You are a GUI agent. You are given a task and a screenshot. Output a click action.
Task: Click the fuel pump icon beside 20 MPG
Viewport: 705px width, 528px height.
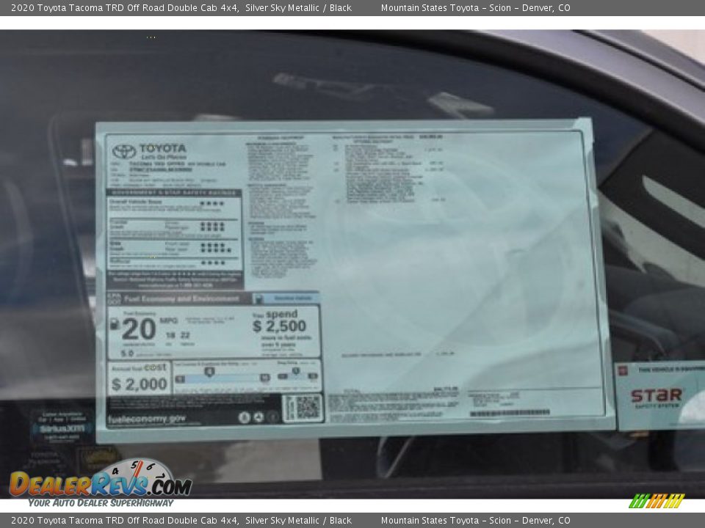pyautogui.click(x=115, y=323)
